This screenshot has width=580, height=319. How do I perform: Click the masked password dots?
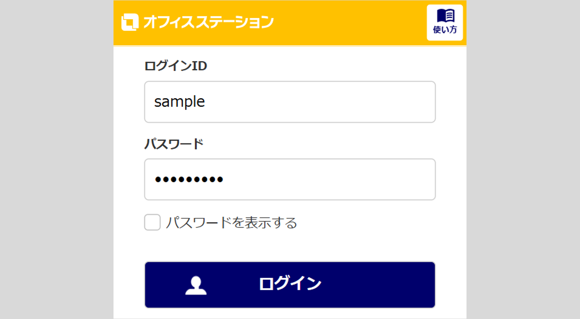tap(189, 179)
